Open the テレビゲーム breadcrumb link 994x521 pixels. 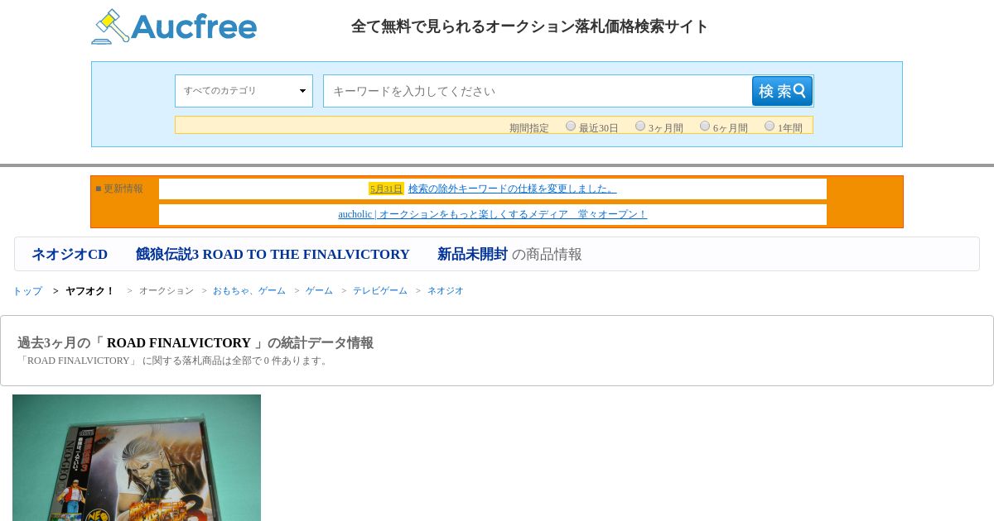pyautogui.click(x=380, y=291)
